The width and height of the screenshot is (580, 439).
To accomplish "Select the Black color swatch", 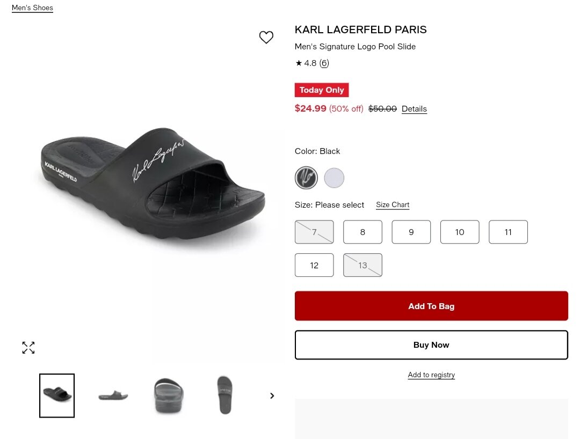I will pos(306,178).
